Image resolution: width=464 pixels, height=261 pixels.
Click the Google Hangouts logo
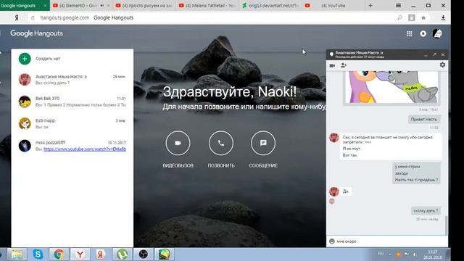coord(37,33)
